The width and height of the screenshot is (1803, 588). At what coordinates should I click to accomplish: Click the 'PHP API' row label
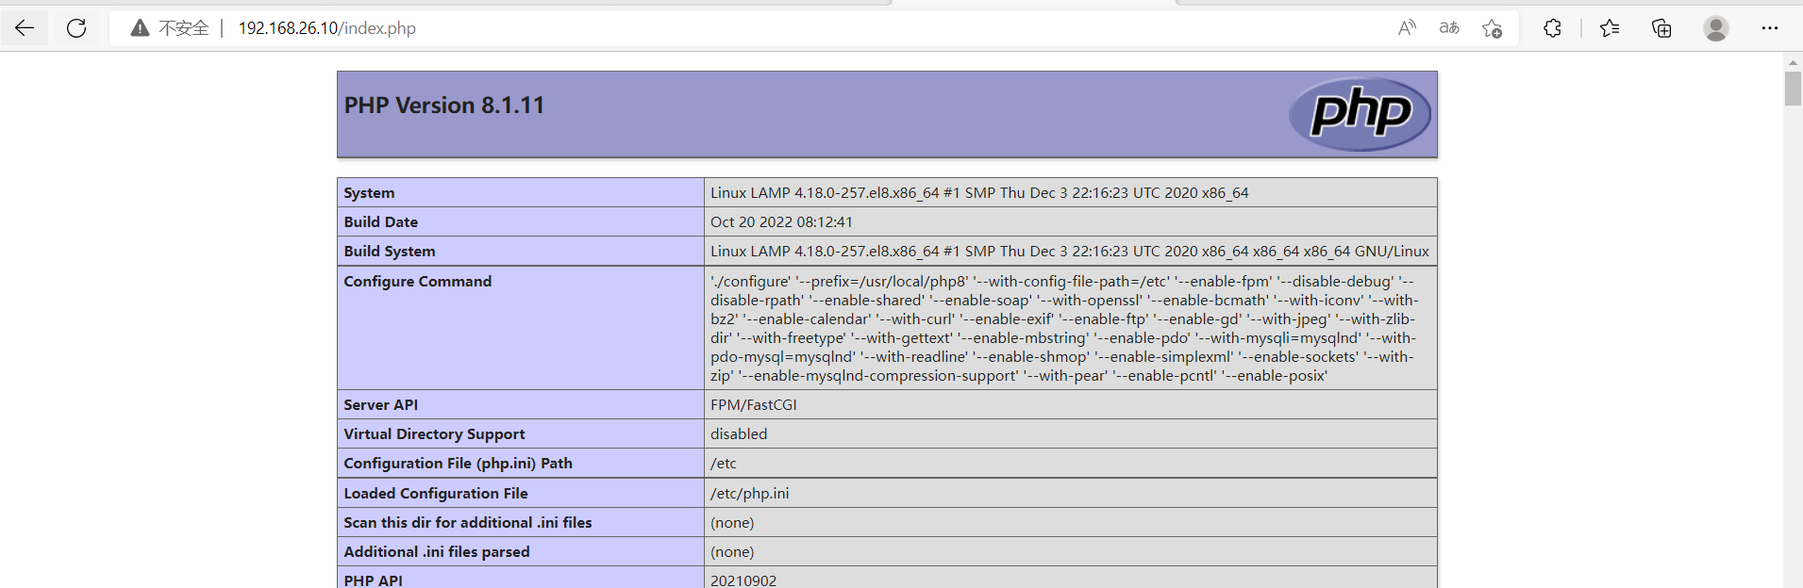[373, 580]
